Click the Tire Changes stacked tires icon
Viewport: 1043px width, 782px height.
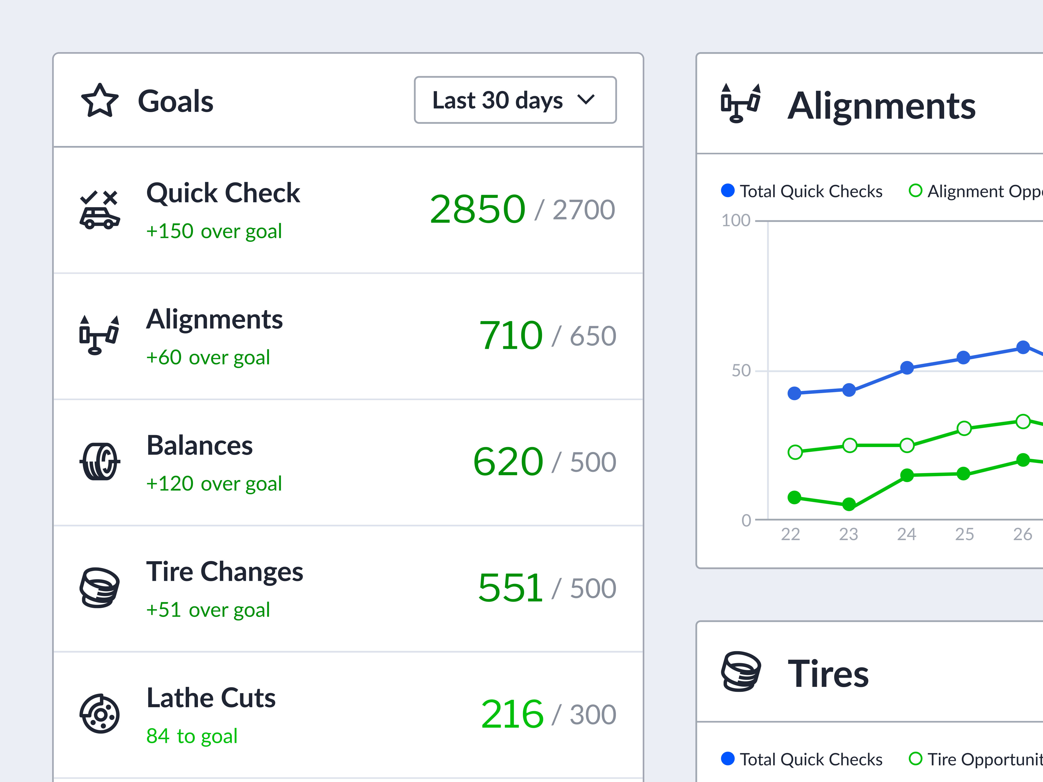point(99,587)
